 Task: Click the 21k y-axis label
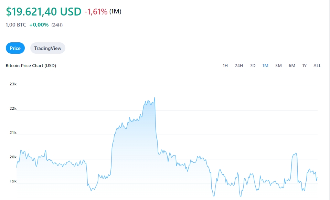(13, 133)
